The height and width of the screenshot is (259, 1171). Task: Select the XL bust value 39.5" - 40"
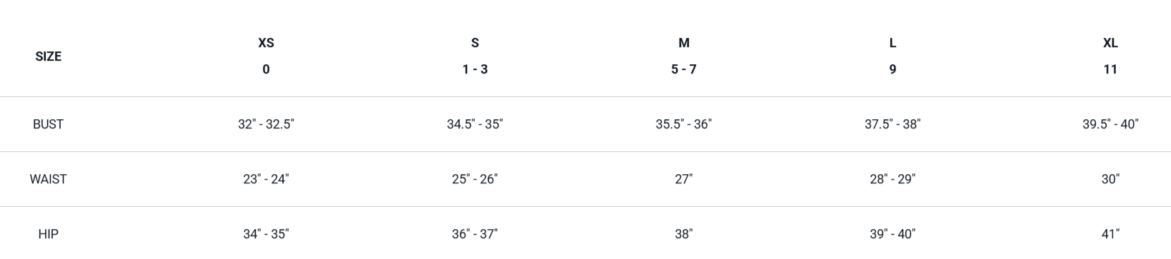click(1110, 124)
